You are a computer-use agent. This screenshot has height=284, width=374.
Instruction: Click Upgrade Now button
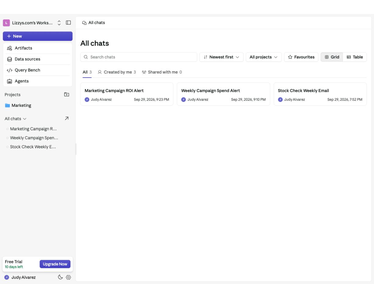click(x=55, y=264)
